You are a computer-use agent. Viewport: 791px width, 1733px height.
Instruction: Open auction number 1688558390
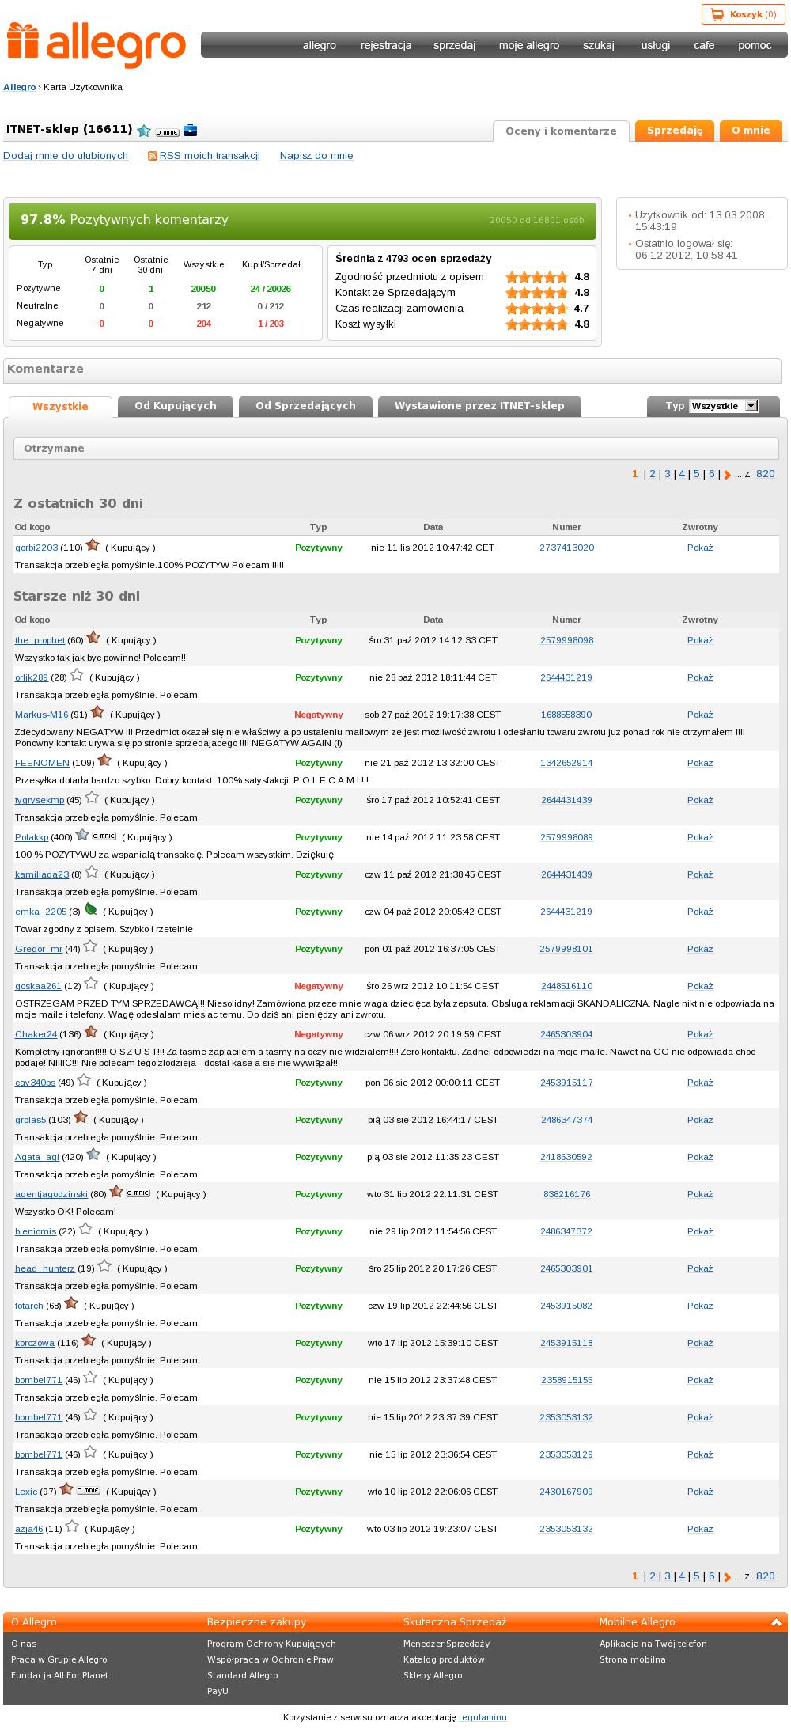[x=566, y=715]
